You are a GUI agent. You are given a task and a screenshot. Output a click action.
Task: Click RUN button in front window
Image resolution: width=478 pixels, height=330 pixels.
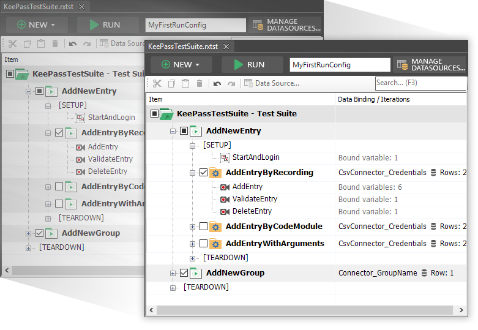click(x=252, y=65)
